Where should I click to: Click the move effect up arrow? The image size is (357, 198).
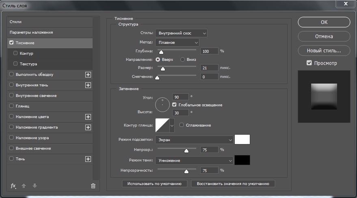coord(24,186)
